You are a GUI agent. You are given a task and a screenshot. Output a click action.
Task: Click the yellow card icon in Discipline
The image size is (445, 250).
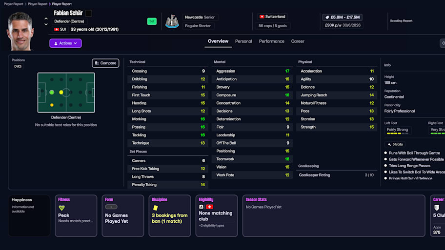tap(155, 208)
